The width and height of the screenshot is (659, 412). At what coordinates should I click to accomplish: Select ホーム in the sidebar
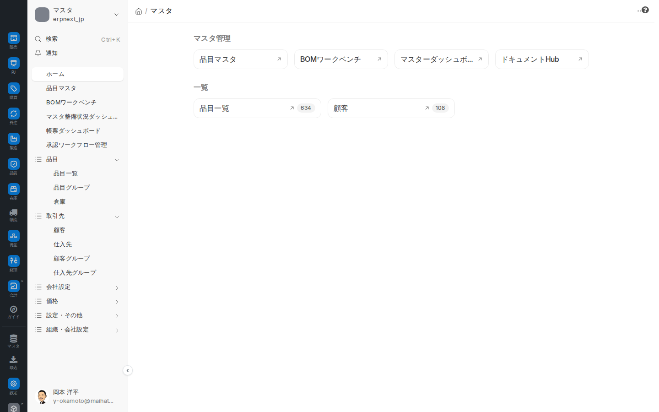pos(77,74)
